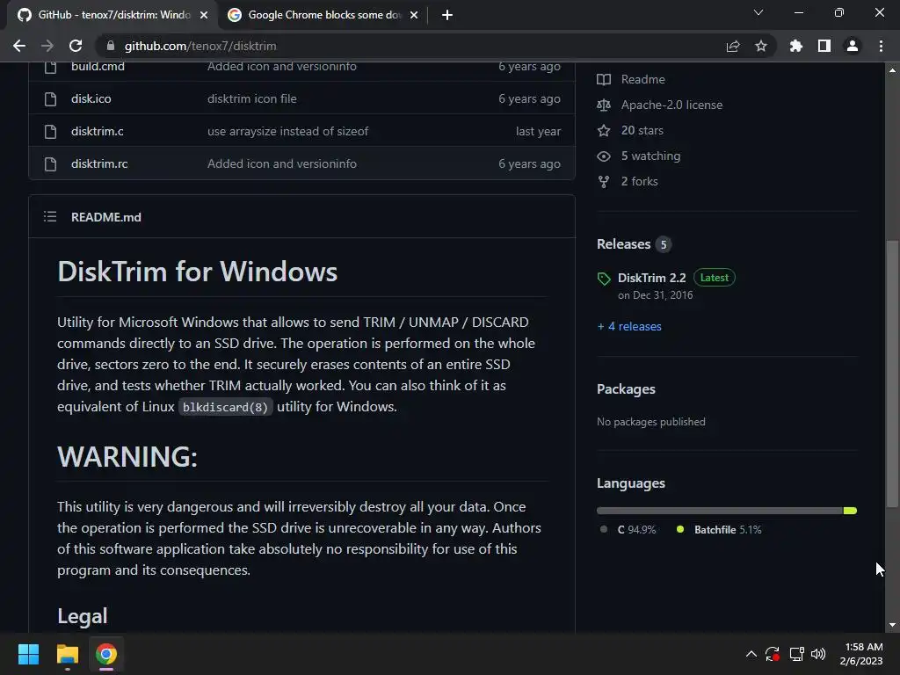900x675 pixels.
Task: Click the languages percentage bar
Action: pos(727,511)
